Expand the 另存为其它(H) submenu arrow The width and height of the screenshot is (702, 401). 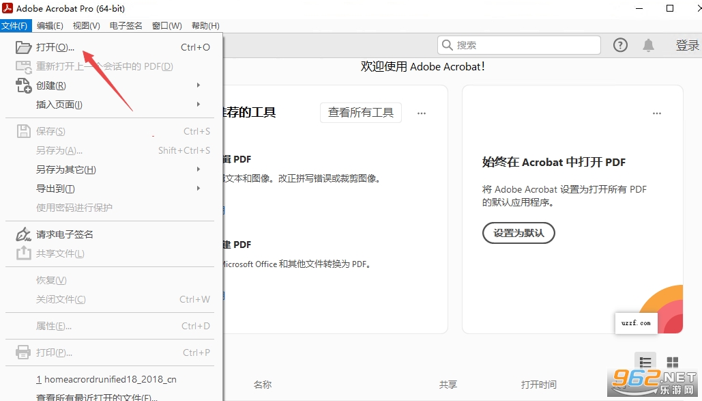(199, 169)
